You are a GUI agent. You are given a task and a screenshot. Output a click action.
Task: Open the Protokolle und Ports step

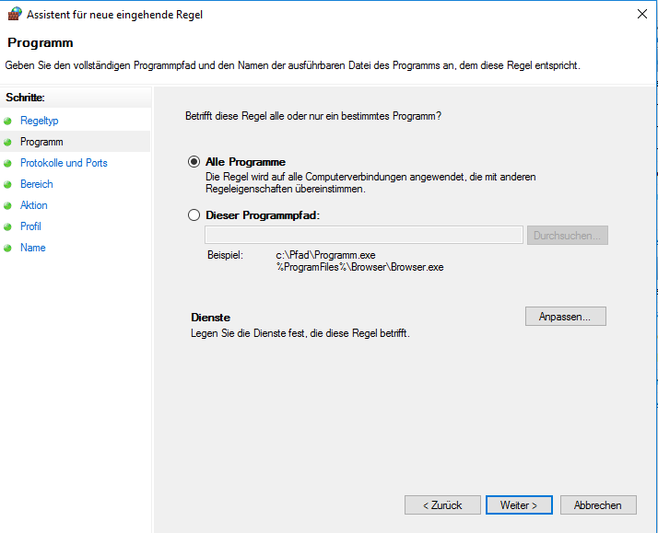click(x=64, y=163)
